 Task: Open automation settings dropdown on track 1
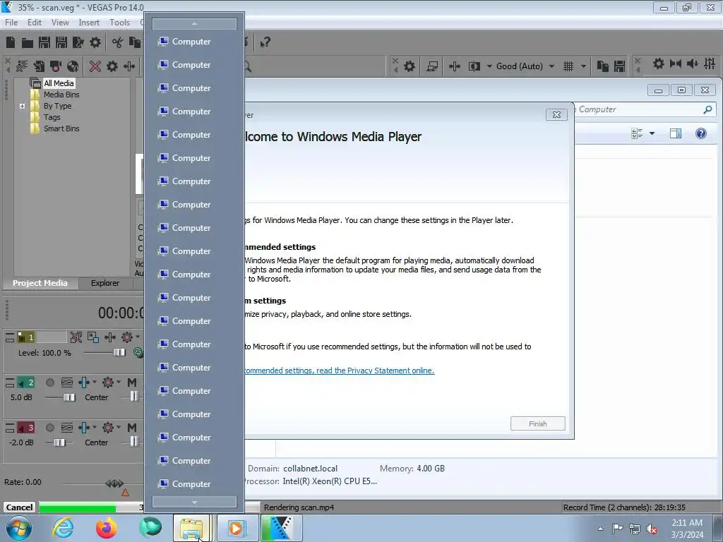[x=138, y=337]
